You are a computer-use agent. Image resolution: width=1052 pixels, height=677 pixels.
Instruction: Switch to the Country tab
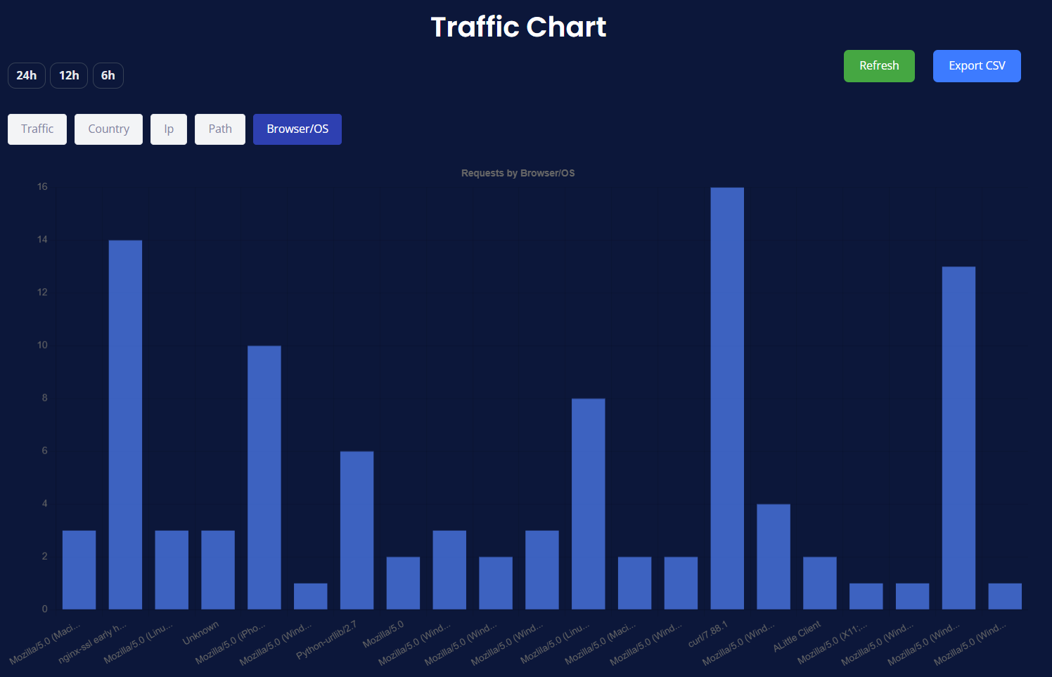pos(108,129)
